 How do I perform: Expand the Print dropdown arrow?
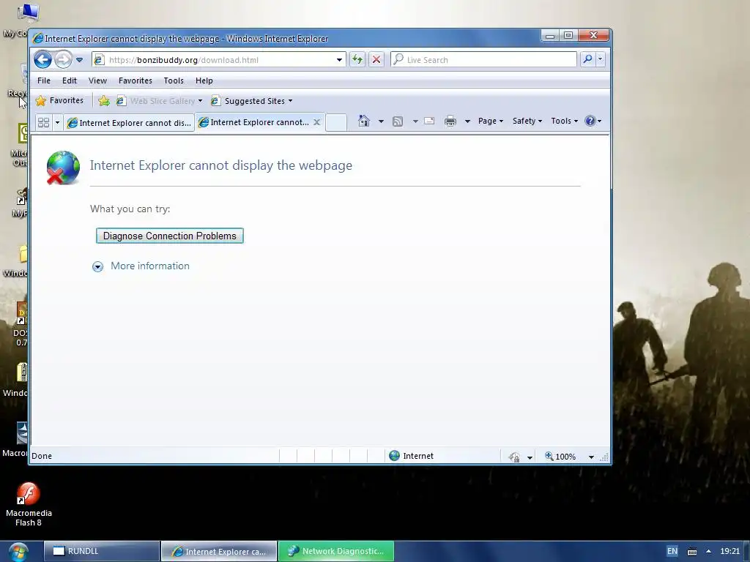[467, 121]
